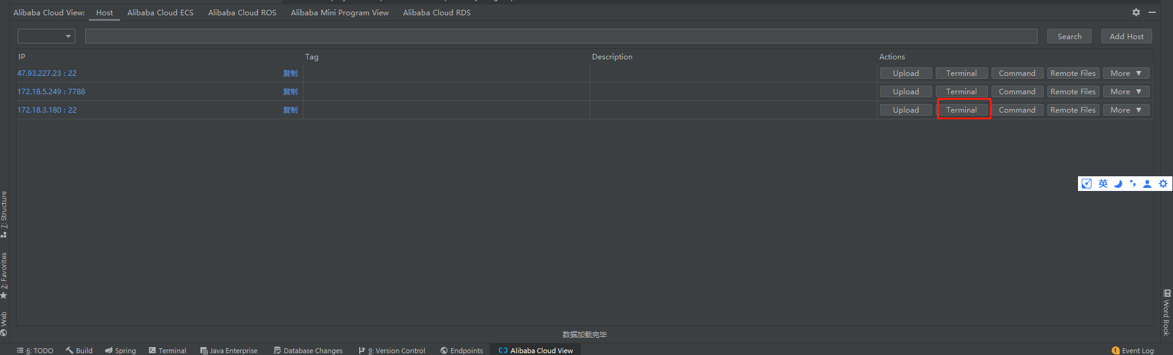Open the Alibaba Mini Program View tab
The width and height of the screenshot is (1173, 355).
coord(340,13)
